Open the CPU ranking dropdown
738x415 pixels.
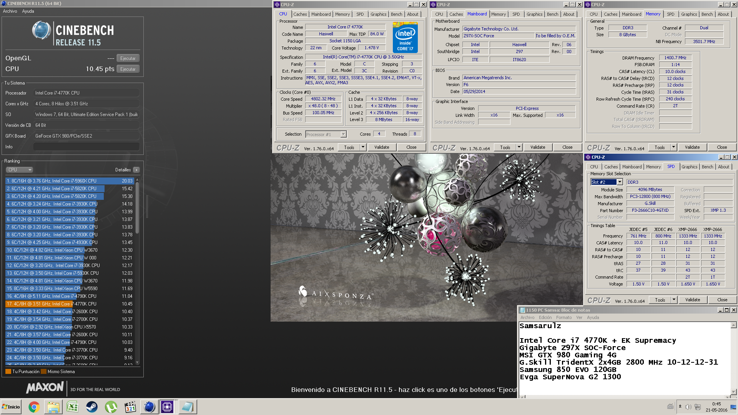[19, 170]
